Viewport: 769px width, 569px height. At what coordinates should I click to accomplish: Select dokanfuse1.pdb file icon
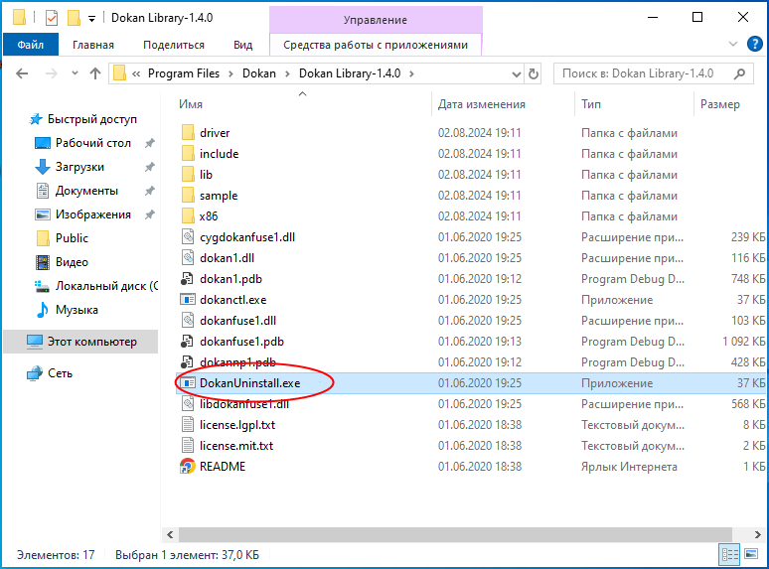[188, 342]
